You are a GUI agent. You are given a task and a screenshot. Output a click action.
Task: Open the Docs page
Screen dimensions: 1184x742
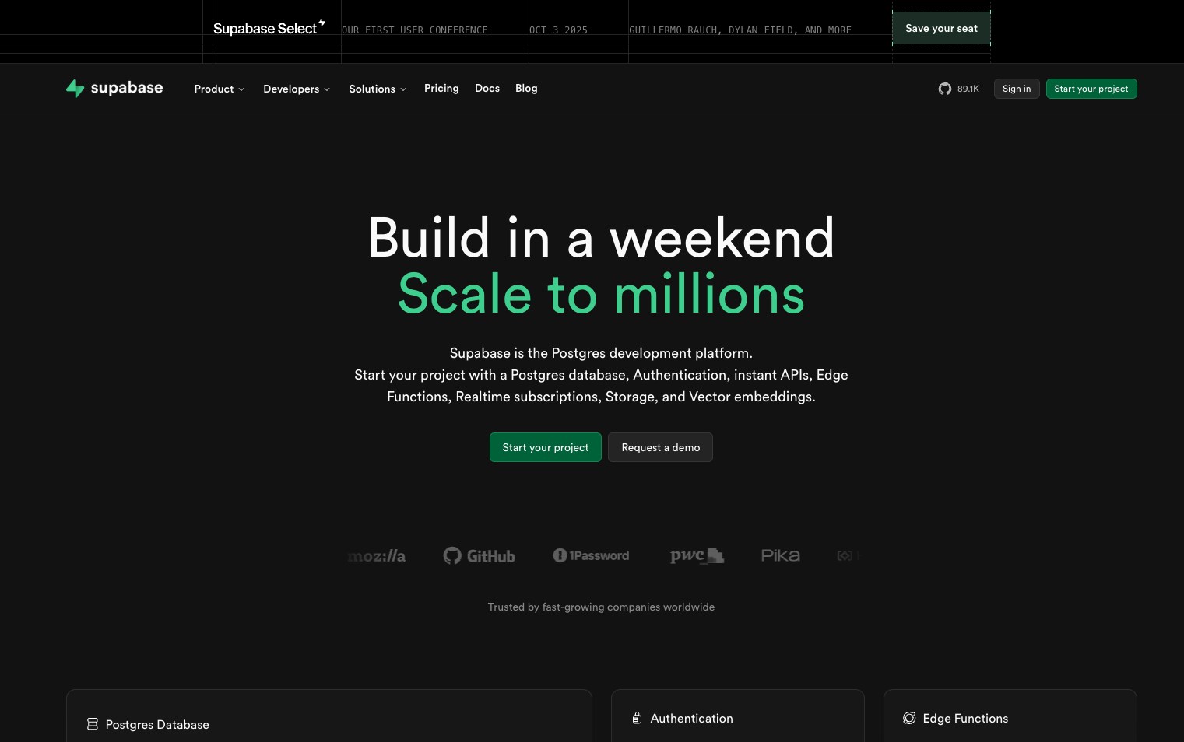(x=487, y=88)
